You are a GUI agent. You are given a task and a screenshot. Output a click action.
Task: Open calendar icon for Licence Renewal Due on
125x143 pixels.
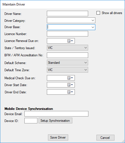[x=70, y=41]
